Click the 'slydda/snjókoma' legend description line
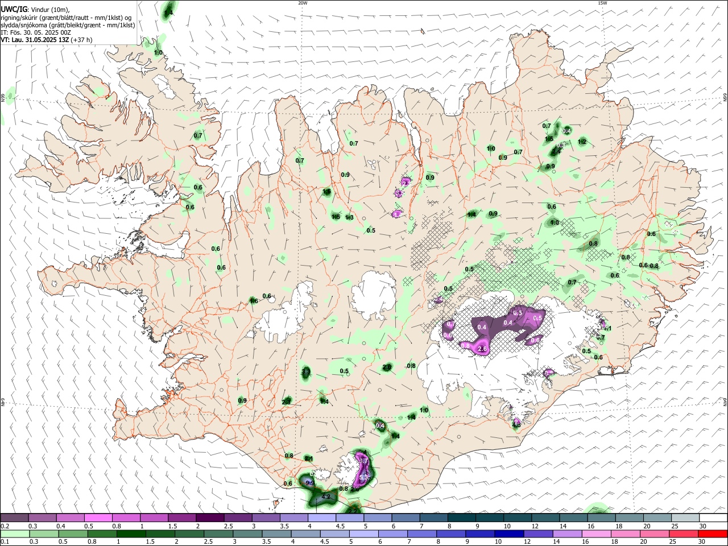 click(x=68, y=25)
